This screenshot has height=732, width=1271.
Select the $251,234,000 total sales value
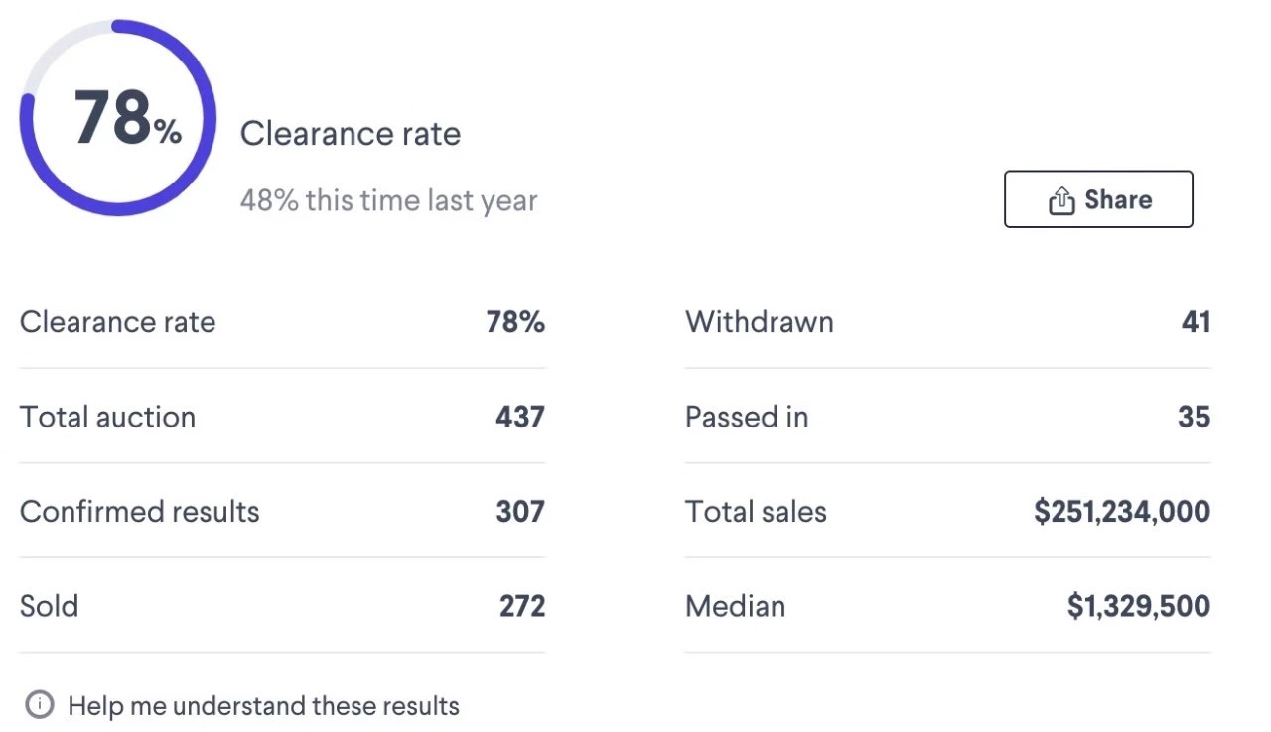pyautogui.click(x=1122, y=512)
